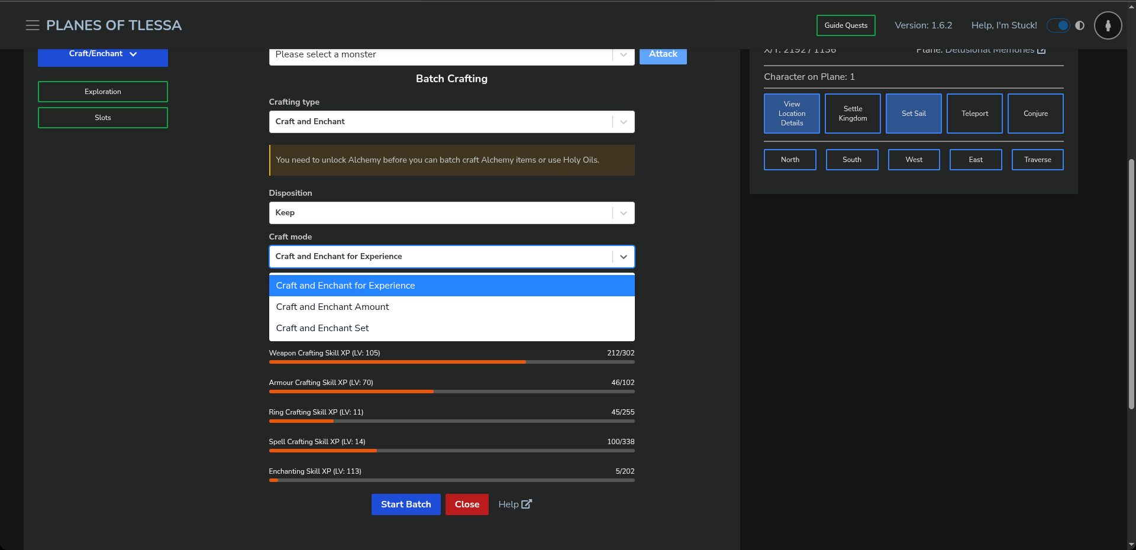Viewport: 1136px width, 550px height.
Task: Click the Disposition label
Action: (291, 193)
